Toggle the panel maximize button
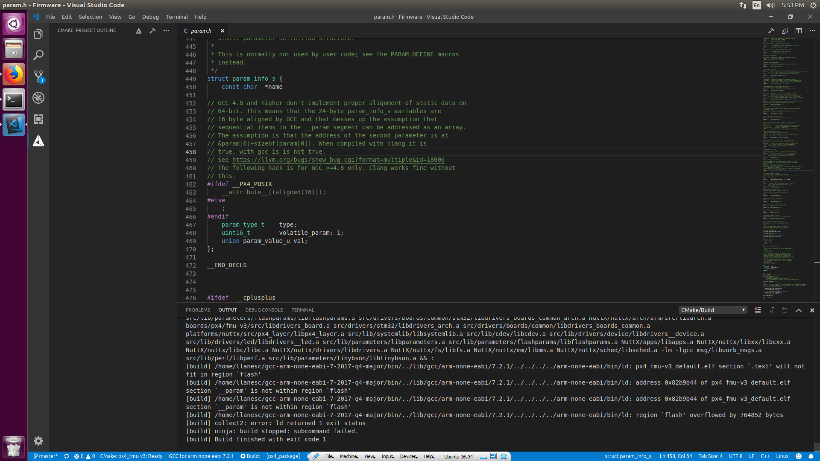The width and height of the screenshot is (820, 461). click(x=799, y=310)
